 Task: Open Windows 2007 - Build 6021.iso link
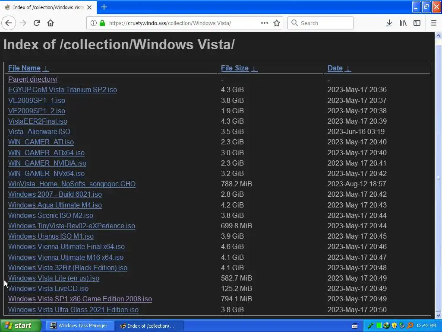click(55, 195)
